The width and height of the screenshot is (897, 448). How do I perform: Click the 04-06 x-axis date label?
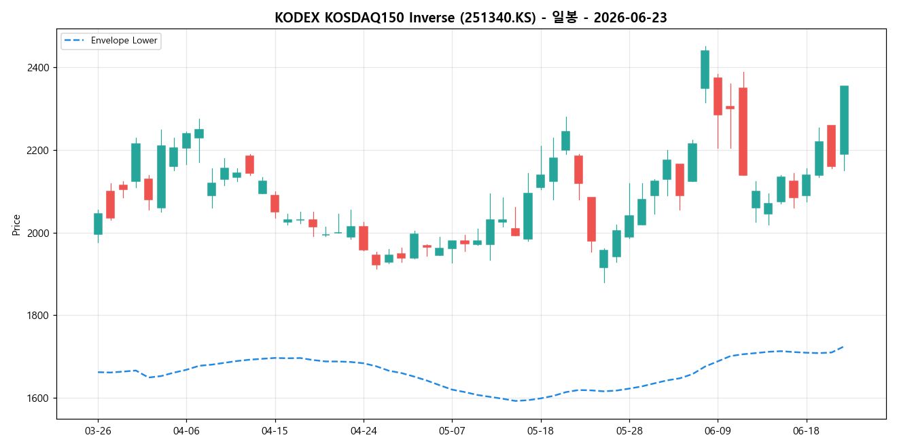(x=186, y=431)
